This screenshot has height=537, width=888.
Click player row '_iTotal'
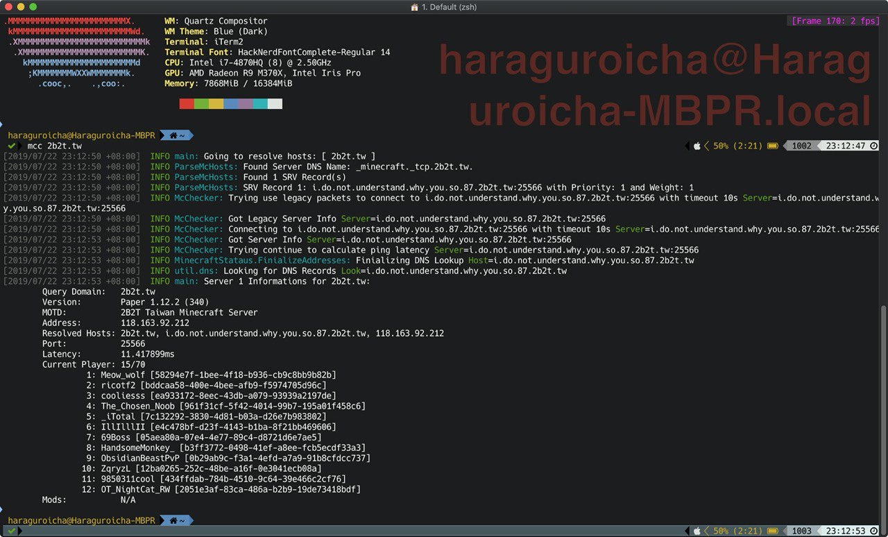tap(206, 416)
